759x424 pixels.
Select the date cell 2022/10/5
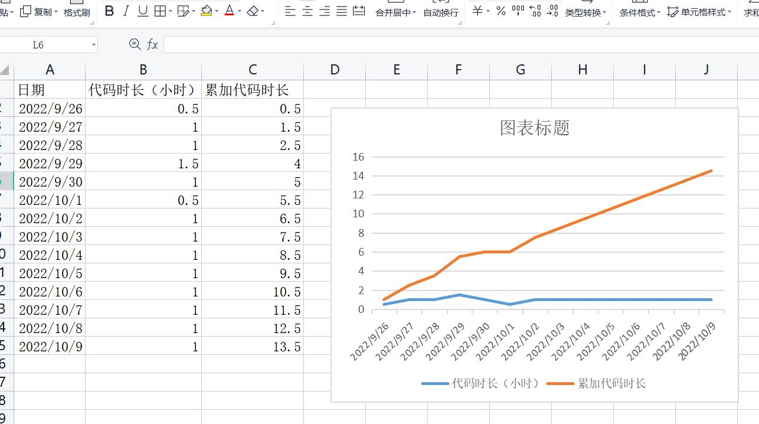tap(50, 273)
